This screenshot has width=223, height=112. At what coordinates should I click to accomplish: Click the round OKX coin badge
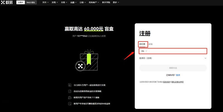click(81, 66)
